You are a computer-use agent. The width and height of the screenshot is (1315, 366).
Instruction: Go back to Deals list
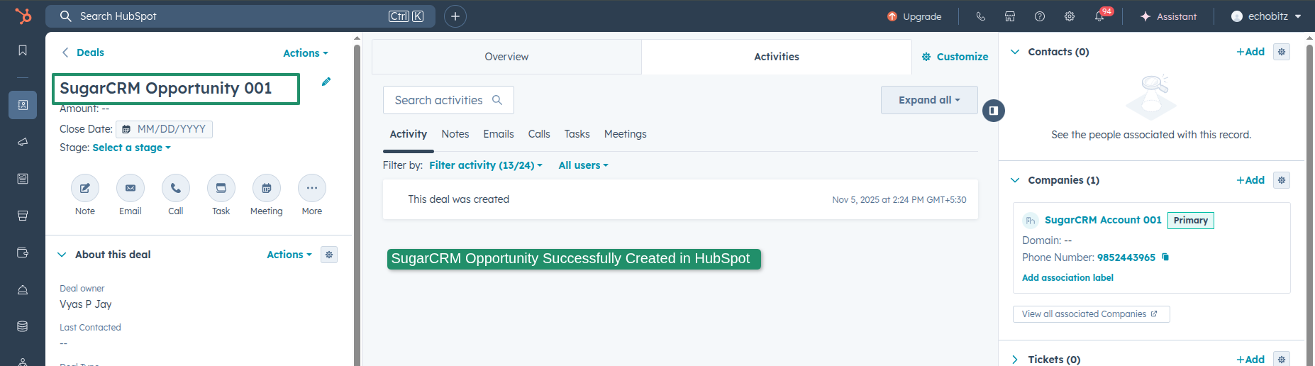coord(83,52)
